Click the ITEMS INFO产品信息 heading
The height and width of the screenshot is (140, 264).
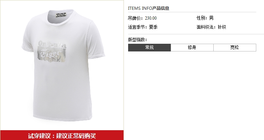(x=149, y=8)
